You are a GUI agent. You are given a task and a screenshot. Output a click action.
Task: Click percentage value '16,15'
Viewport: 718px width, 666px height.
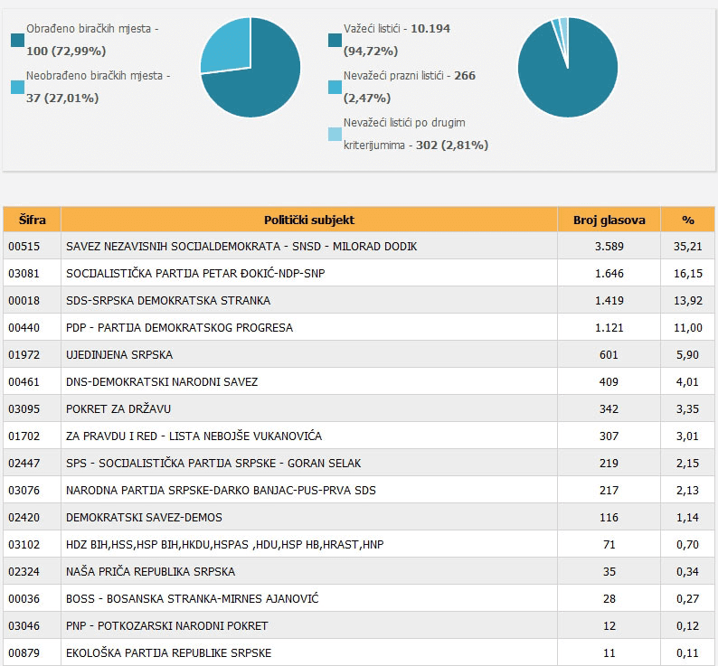coord(688,273)
